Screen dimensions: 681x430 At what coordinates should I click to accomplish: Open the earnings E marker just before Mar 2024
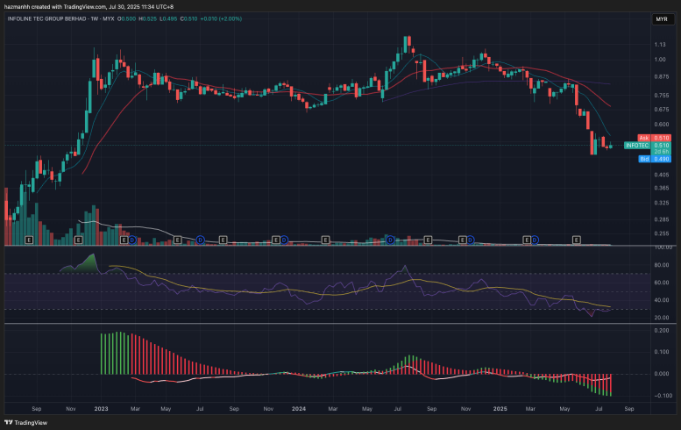click(x=325, y=240)
